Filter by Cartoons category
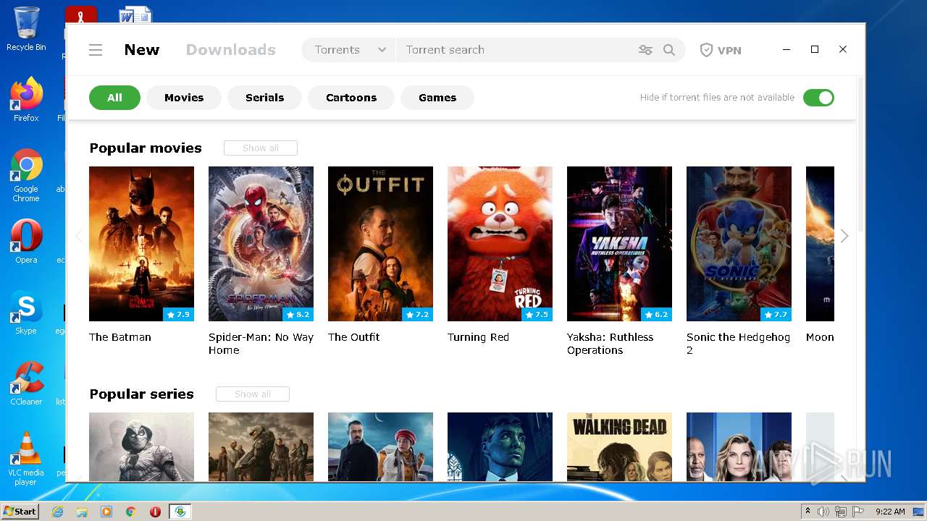The height and width of the screenshot is (521, 927). pos(351,98)
